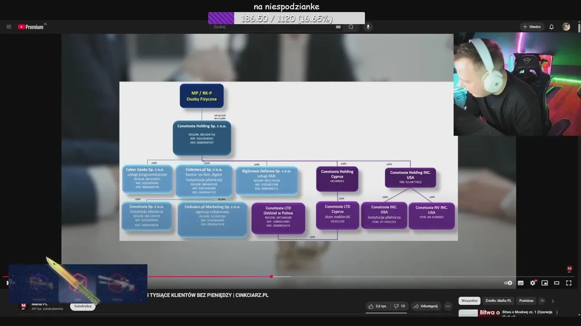Click the Cyber Geeks Sp. z o.o. box

point(148,179)
